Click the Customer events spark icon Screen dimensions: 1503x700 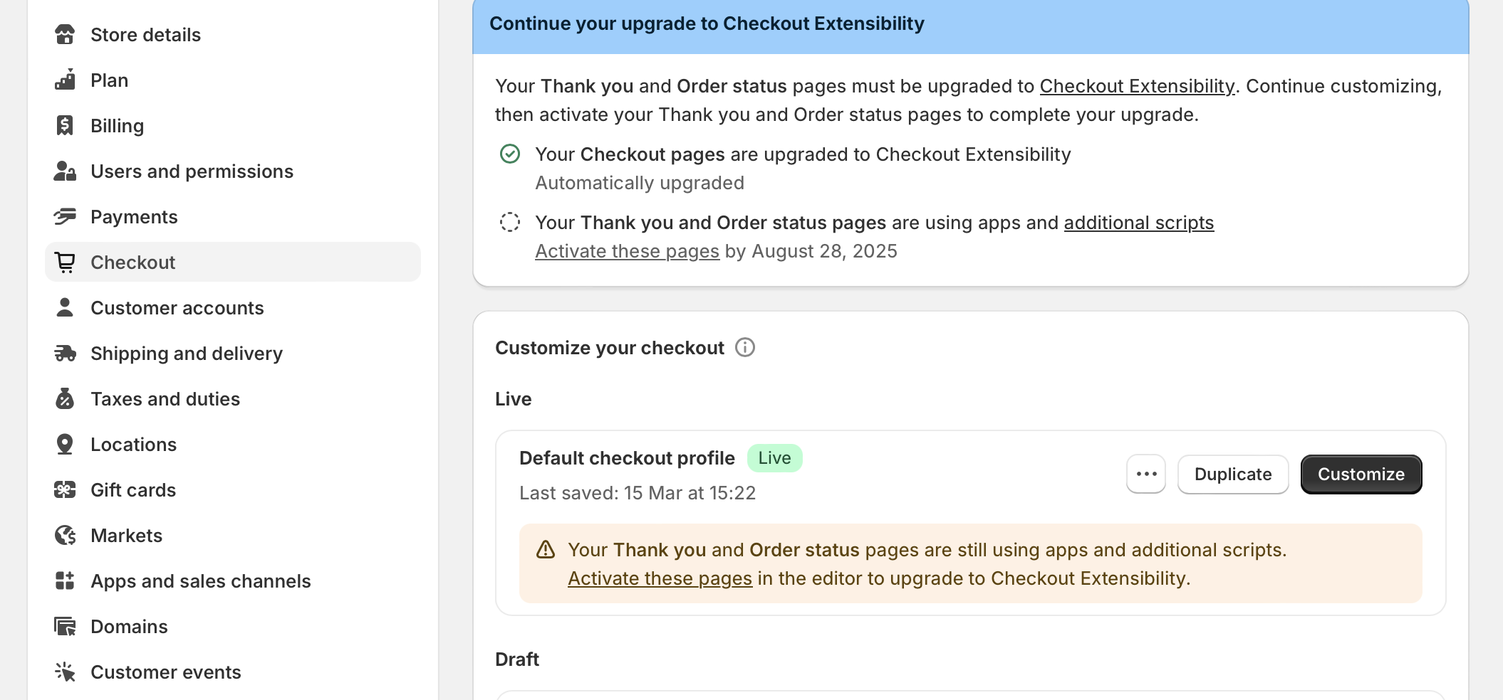(x=66, y=672)
